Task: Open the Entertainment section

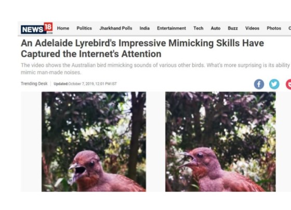Action: tap(171, 28)
